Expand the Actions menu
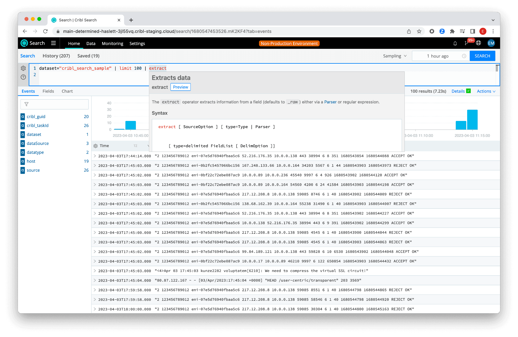The height and width of the screenshot is (337, 518). 486,91
